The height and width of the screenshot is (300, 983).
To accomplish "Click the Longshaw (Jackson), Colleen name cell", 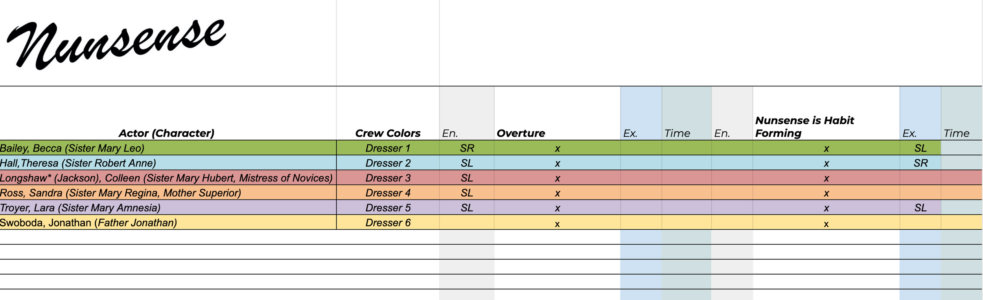I will [168, 178].
